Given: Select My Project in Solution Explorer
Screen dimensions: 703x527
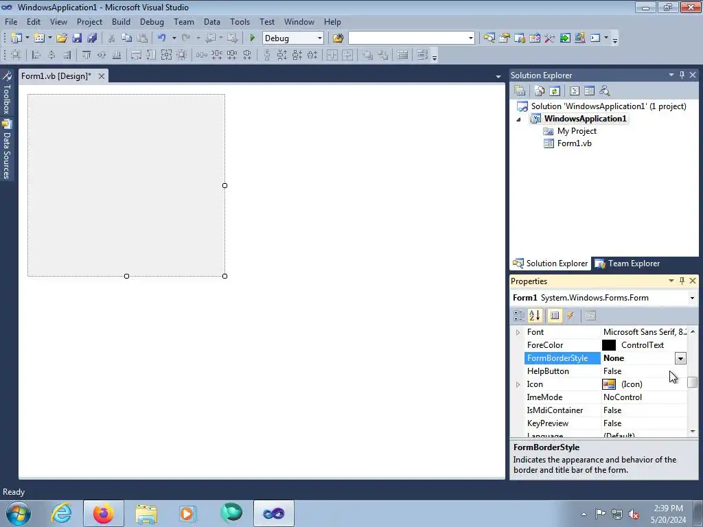Looking at the screenshot, I should (577, 131).
